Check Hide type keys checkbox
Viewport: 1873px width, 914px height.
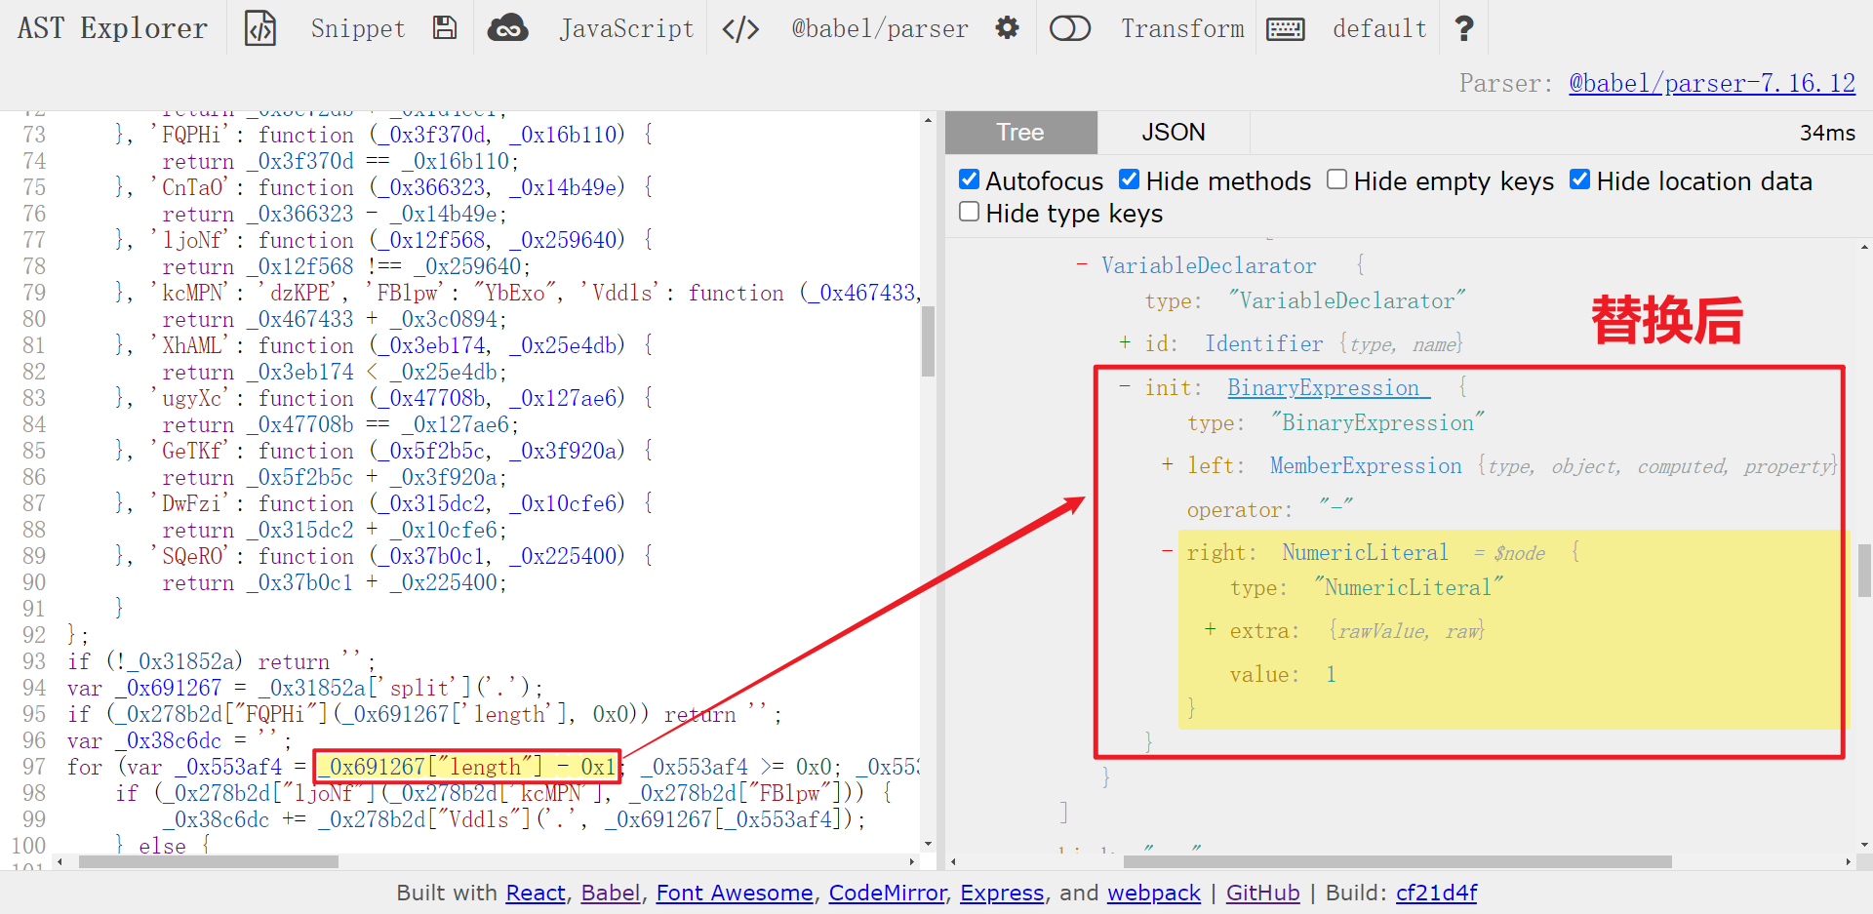click(969, 212)
